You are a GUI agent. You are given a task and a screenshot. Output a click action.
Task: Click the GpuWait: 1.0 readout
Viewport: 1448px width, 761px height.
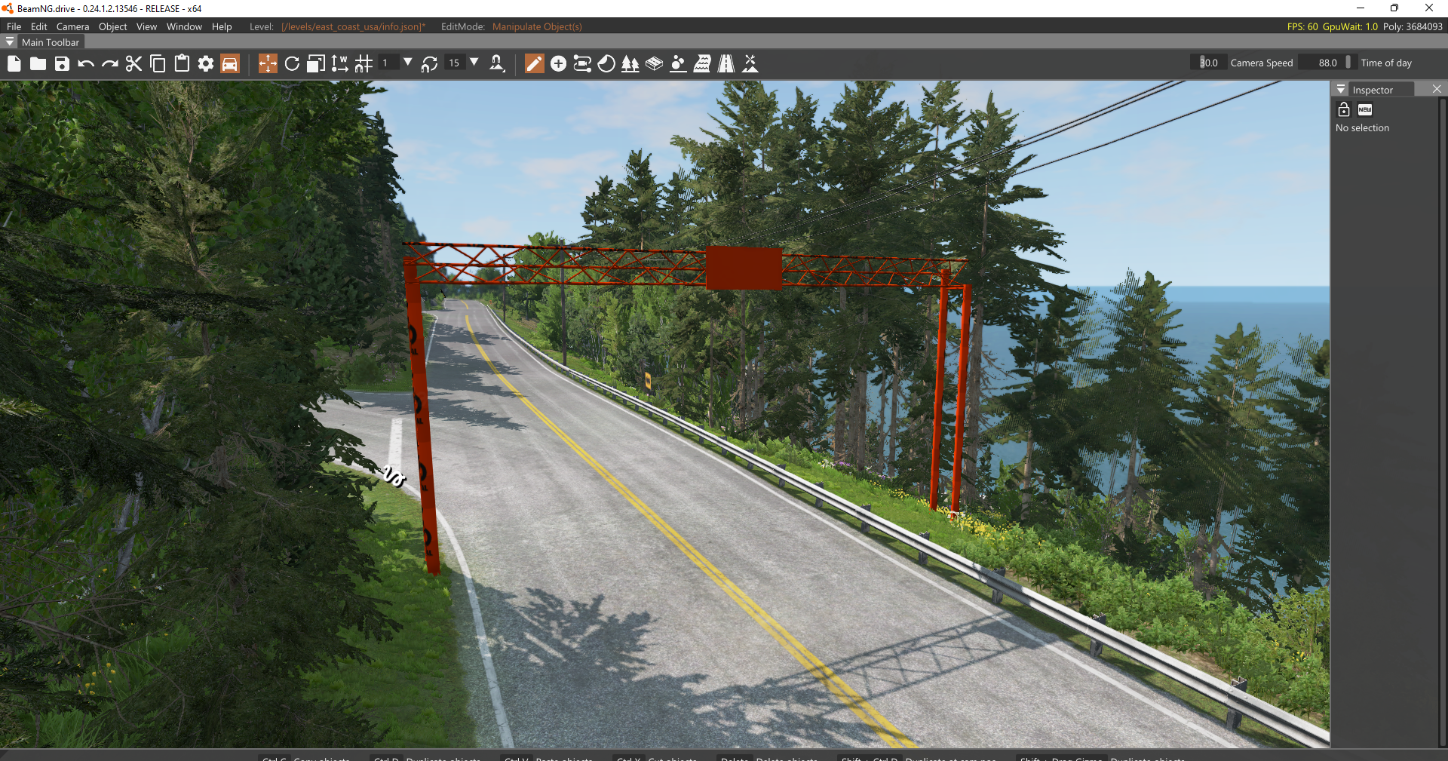point(1350,26)
